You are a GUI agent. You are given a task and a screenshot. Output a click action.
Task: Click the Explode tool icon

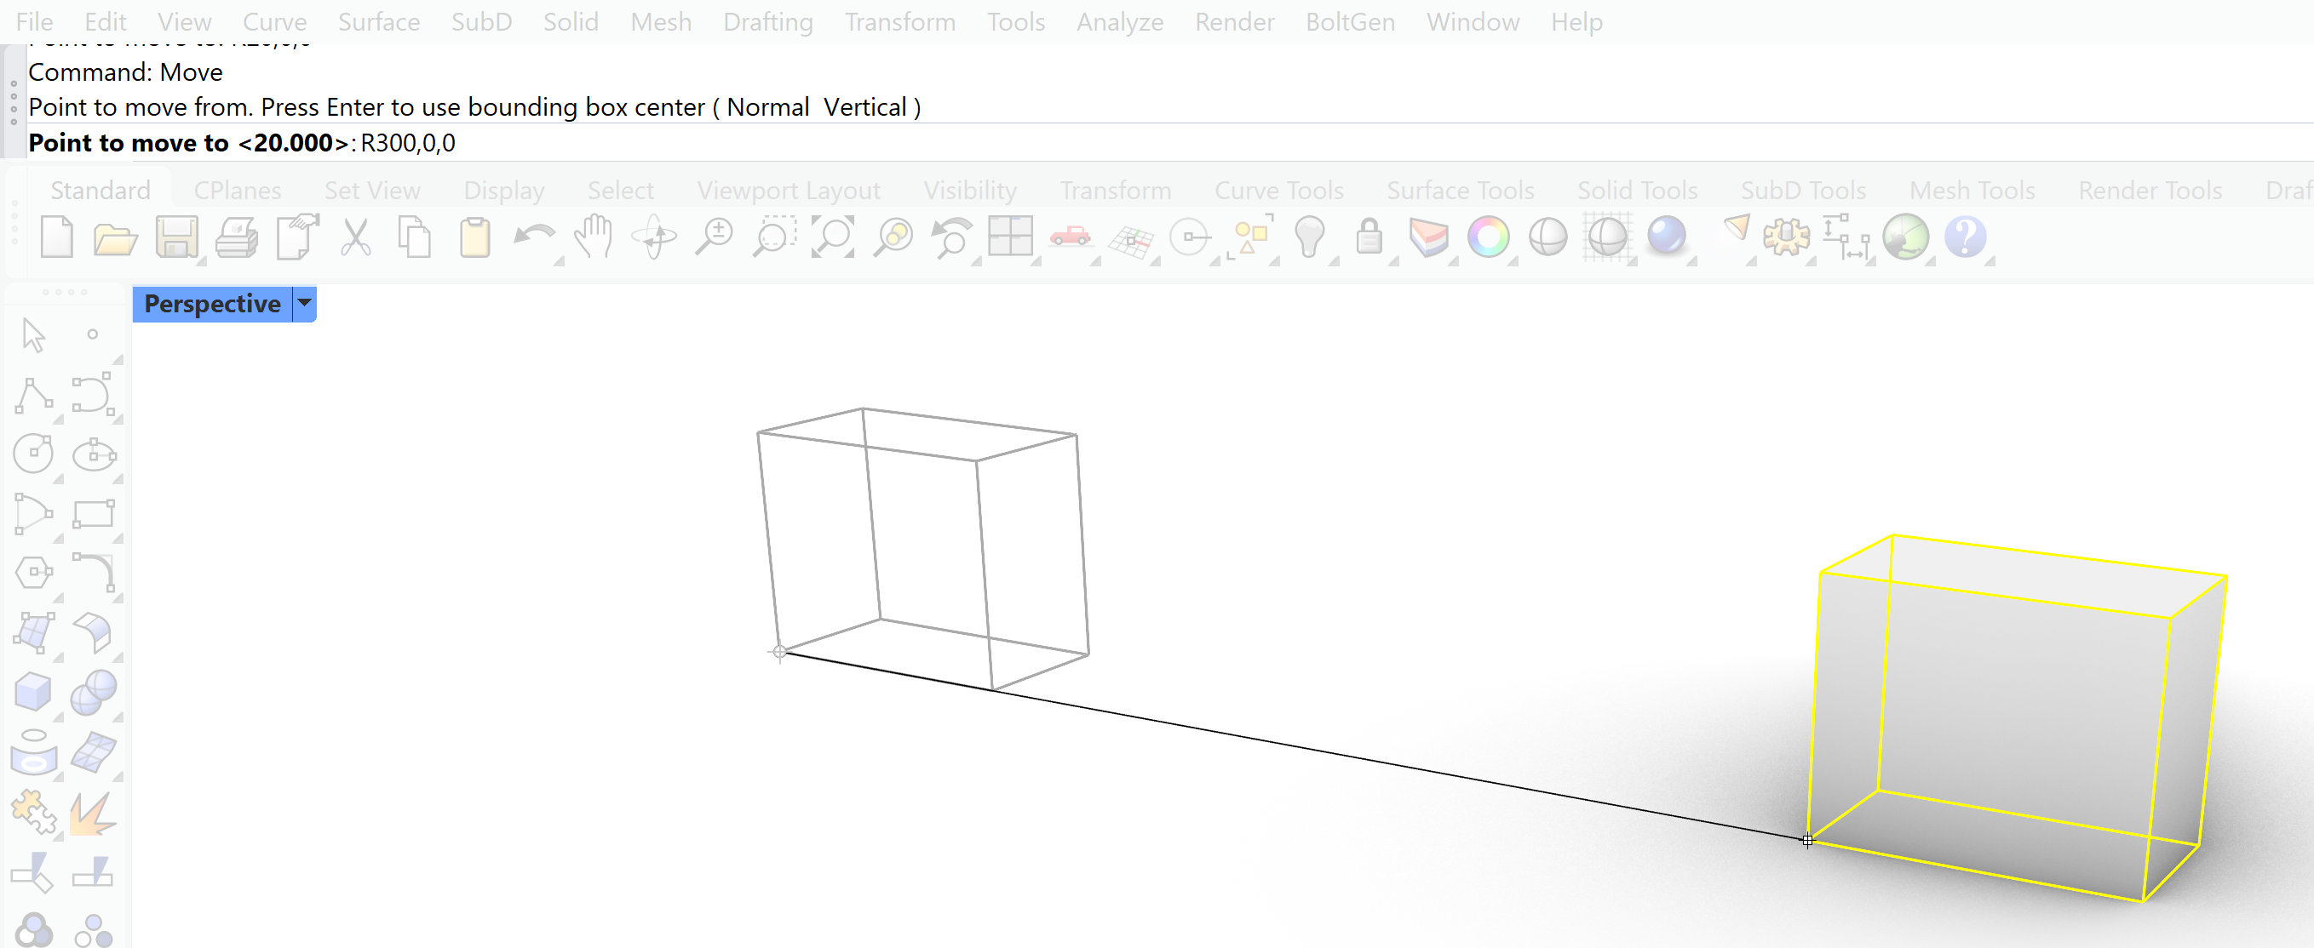(x=92, y=813)
